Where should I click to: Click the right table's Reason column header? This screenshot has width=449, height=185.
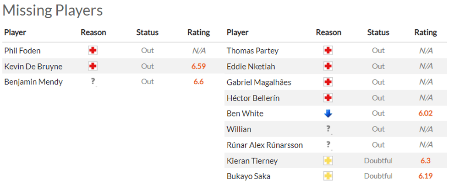(329, 32)
